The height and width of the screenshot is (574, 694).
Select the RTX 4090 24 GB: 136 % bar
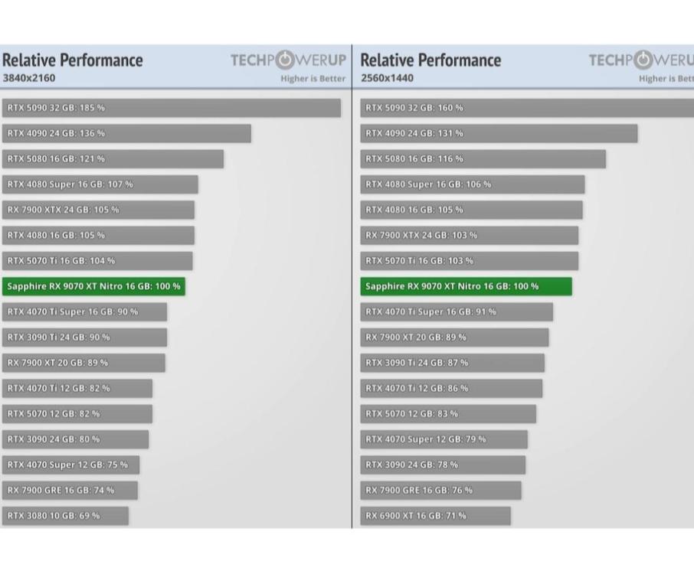coord(126,133)
